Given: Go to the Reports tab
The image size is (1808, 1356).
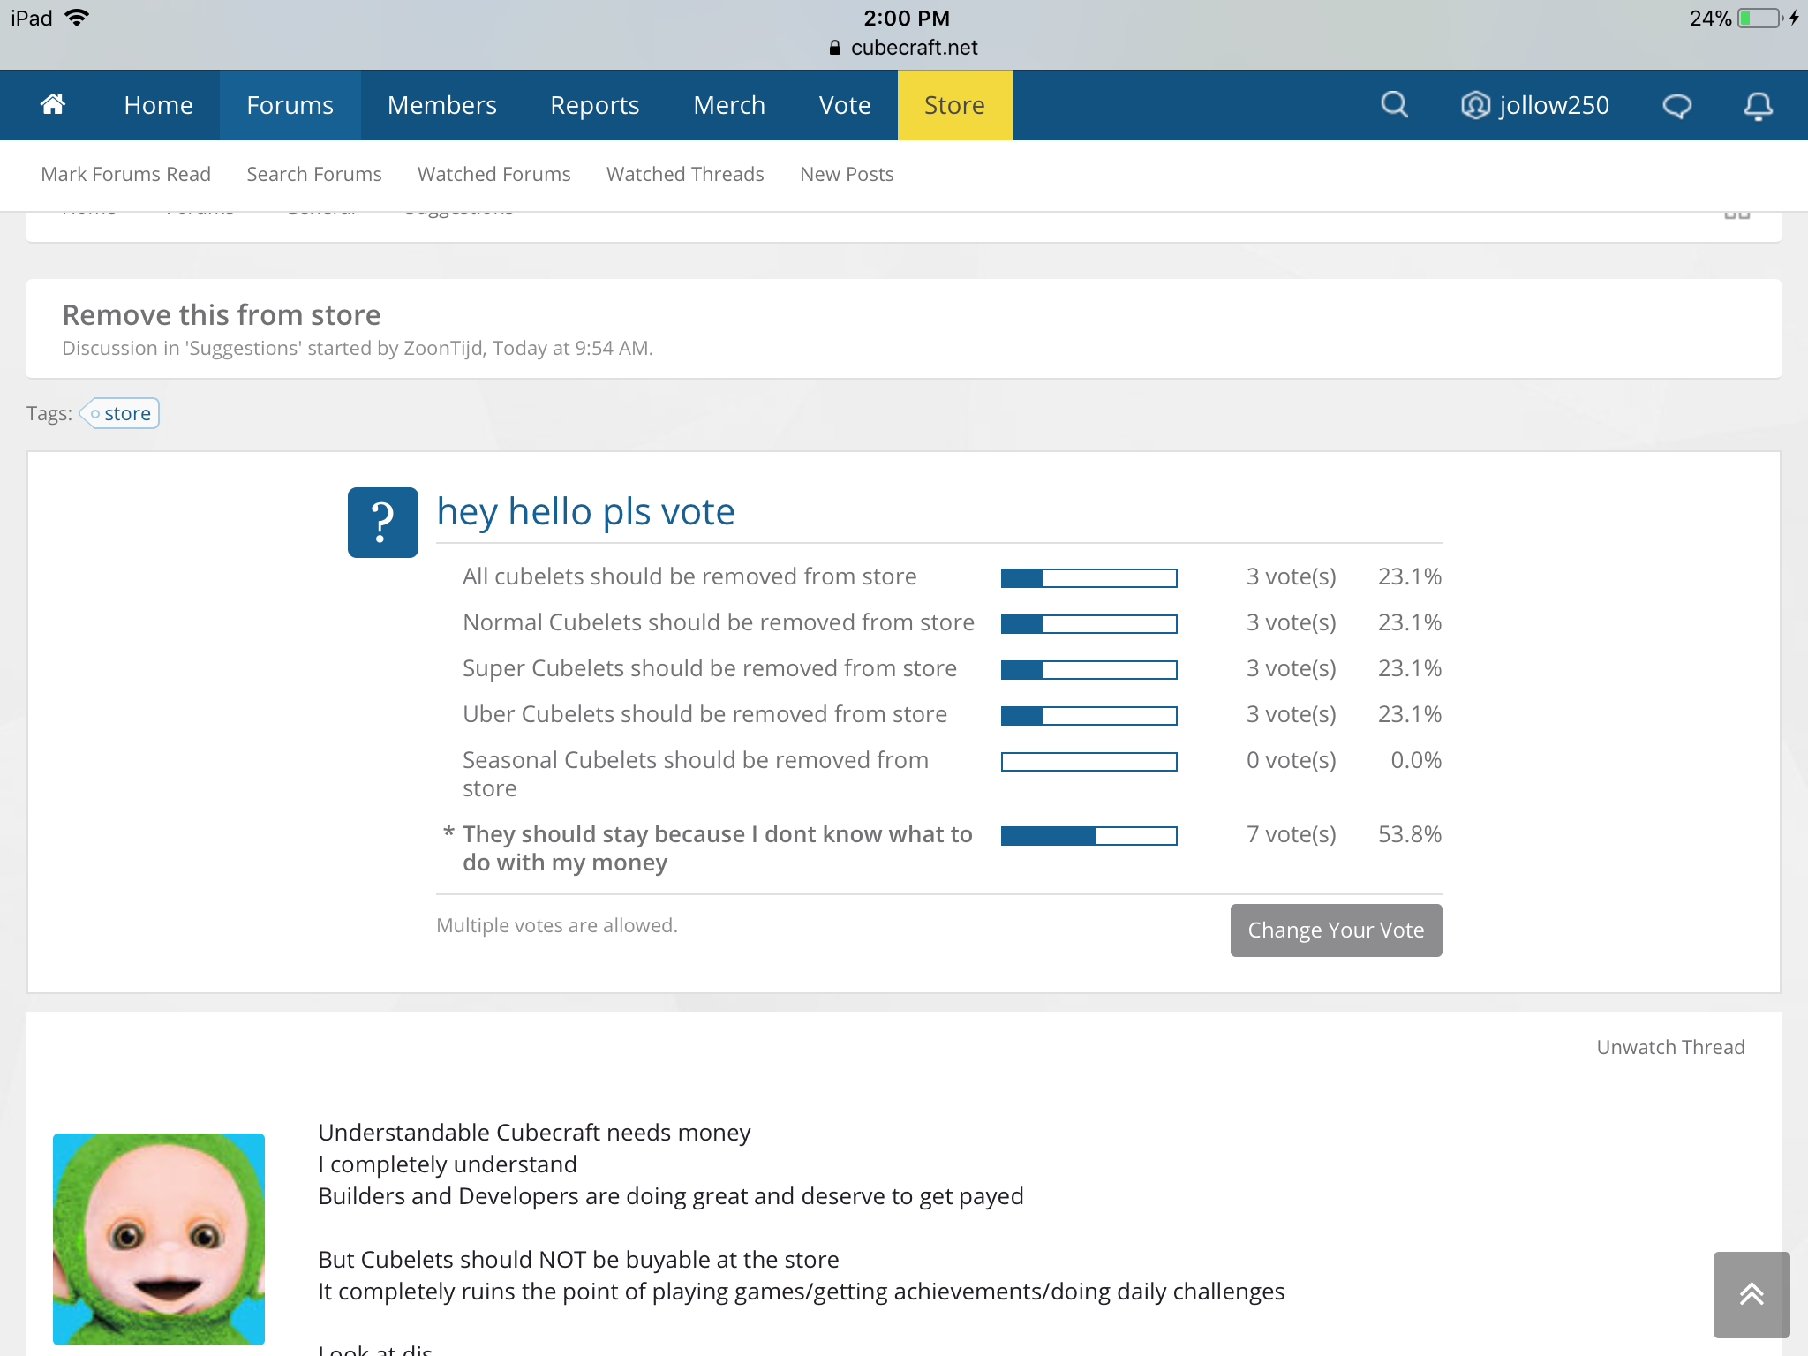Looking at the screenshot, I should [x=595, y=105].
